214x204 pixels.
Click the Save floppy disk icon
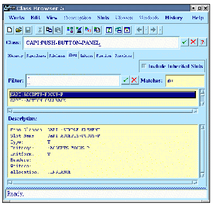tap(28, 30)
